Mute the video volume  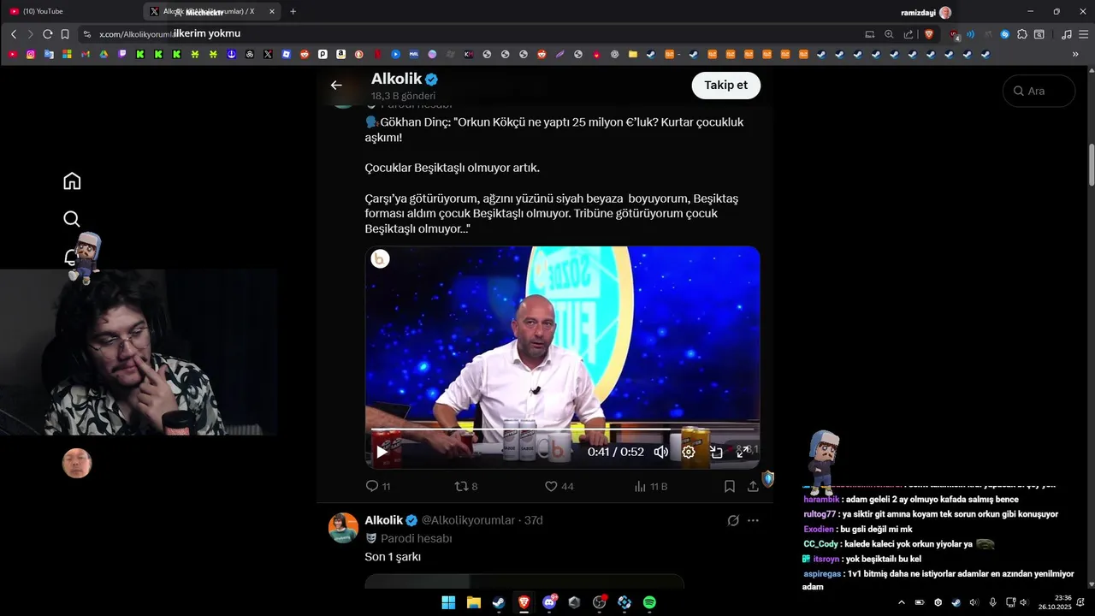pyautogui.click(x=661, y=452)
